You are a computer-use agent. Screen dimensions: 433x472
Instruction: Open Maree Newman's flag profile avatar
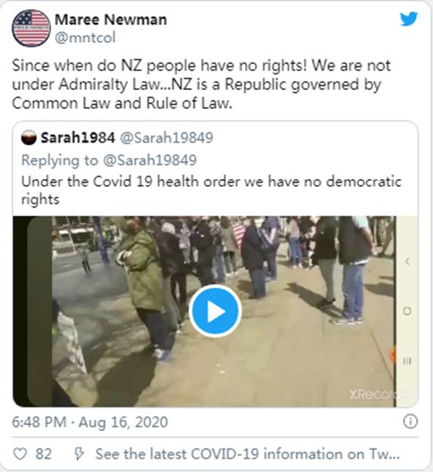coord(31,28)
